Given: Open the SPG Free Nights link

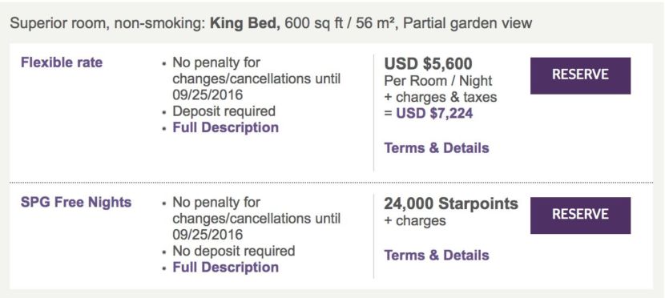Looking at the screenshot, I should pos(76,202).
